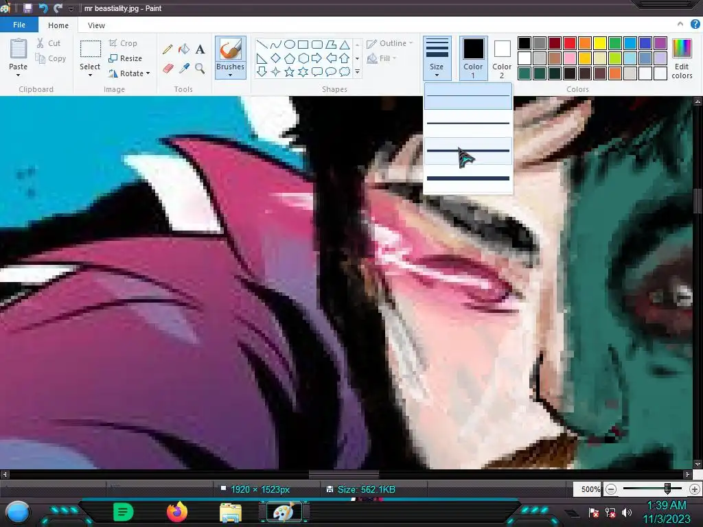
Task: Choose the Rounded rectangle shape
Action: tap(317, 45)
